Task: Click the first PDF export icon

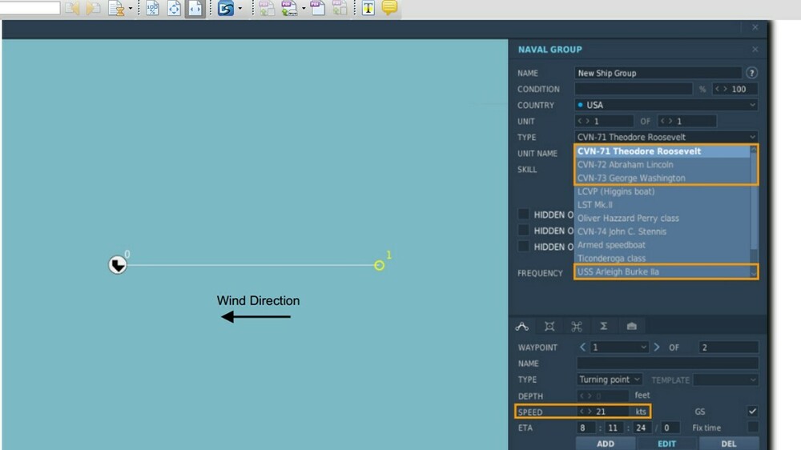Action: (266, 8)
